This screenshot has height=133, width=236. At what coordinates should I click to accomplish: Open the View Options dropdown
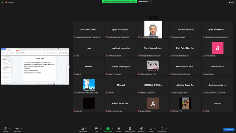(145, 1)
